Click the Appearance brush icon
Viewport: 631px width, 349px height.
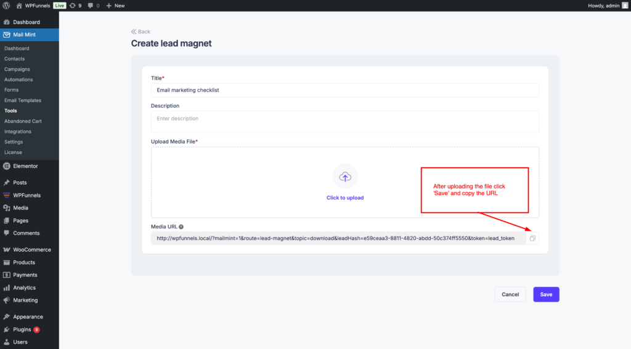click(x=6, y=317)
